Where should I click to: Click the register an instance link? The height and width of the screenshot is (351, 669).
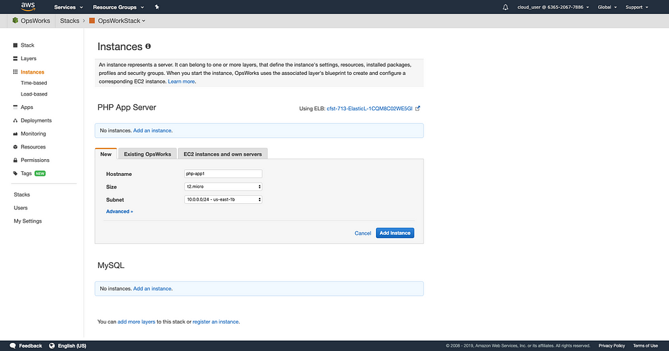(215, 322)
